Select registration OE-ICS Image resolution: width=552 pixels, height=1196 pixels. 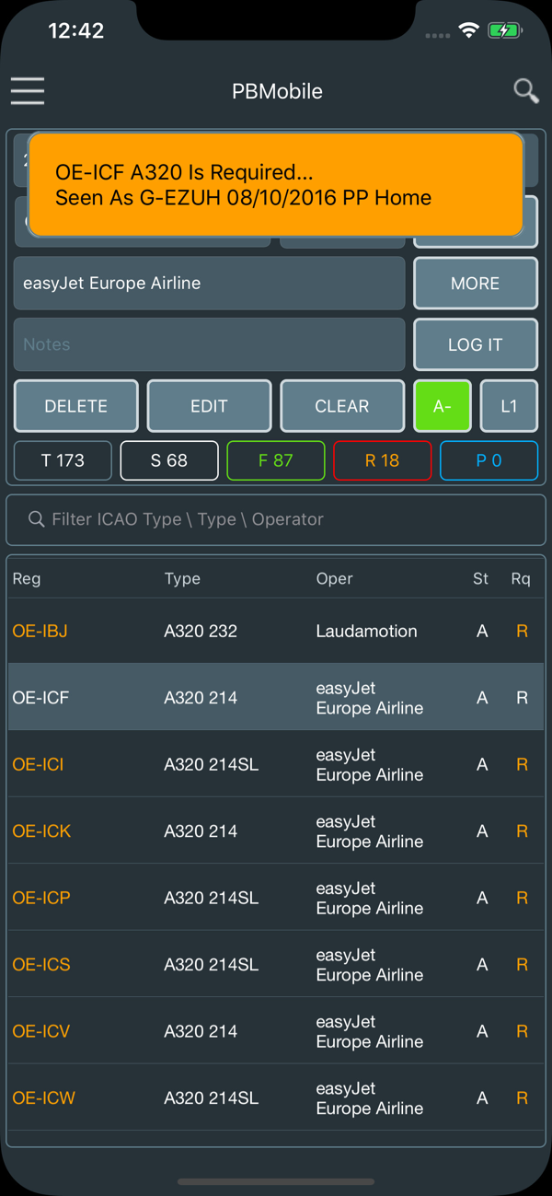[x=41, y=965]
